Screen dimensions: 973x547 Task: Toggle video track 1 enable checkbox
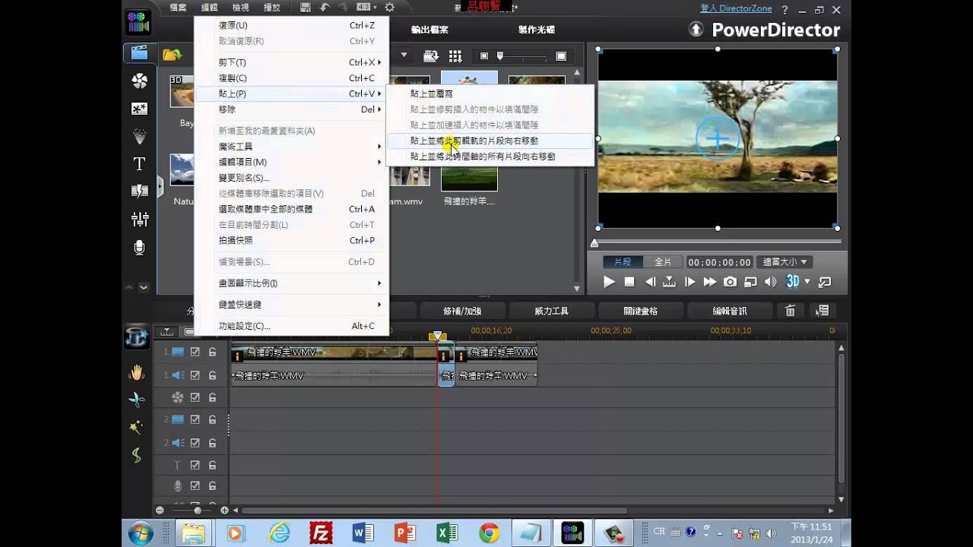coord(195,353)
